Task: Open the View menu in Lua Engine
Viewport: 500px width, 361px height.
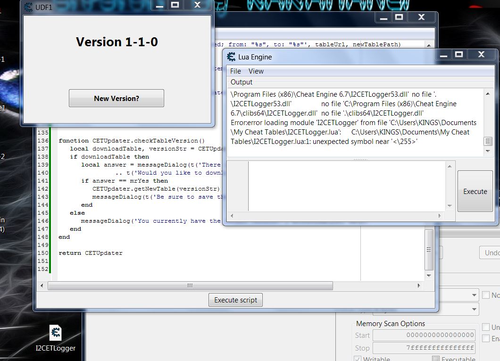Action: point(256,71)
